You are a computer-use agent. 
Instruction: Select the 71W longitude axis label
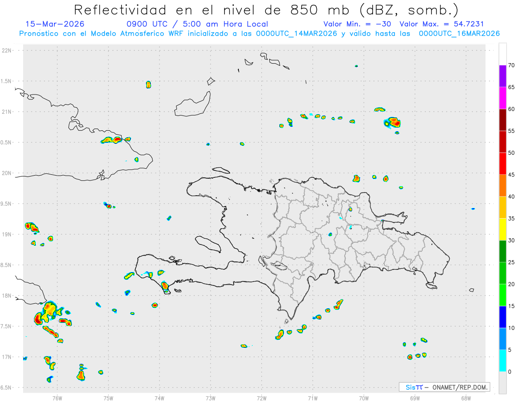[312, 398]
